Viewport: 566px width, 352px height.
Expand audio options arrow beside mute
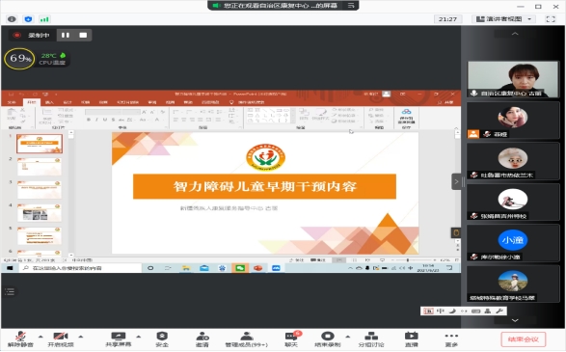[x=40, y=337]
